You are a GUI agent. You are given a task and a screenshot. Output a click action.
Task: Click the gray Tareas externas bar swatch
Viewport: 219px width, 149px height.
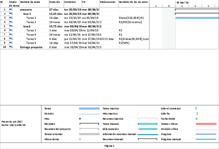(x=89, y=134)
